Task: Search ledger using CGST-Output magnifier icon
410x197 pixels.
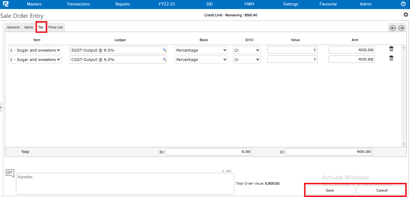Action: pos(164,59)
